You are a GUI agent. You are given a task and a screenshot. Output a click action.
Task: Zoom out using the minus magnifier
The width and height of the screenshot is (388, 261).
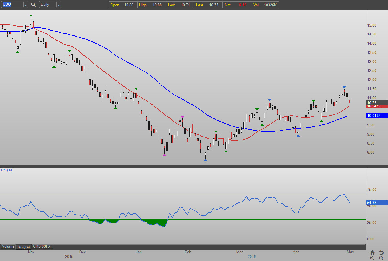click(x=381, y=258)
